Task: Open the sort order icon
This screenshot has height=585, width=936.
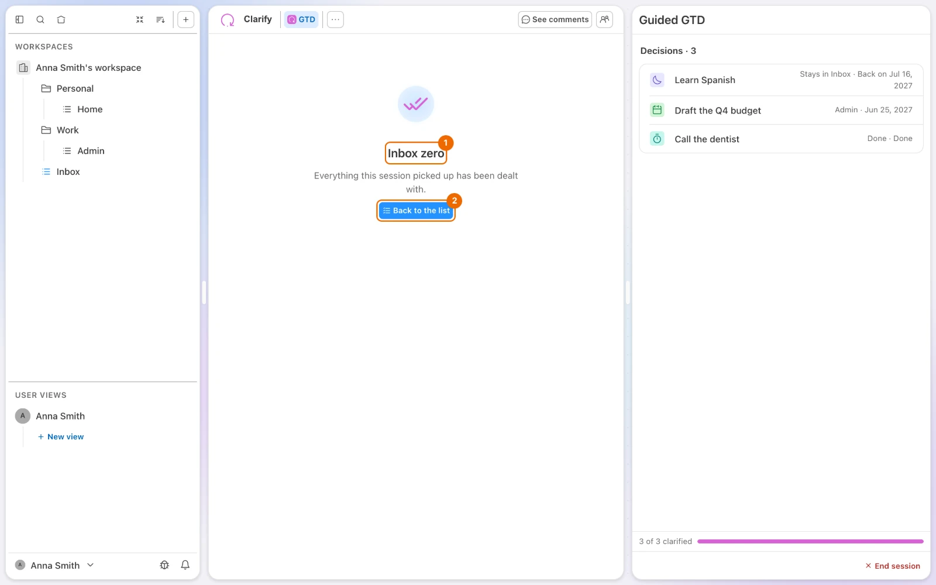Action: (x=160, y=19)
